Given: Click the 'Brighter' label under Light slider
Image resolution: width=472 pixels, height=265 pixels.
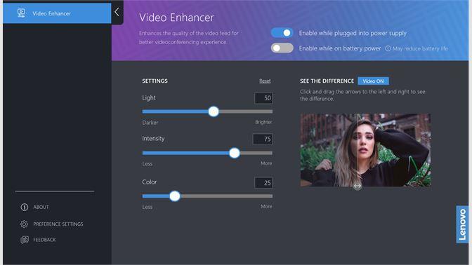Looking at the screenshot, I should click(x=263, y=122).
